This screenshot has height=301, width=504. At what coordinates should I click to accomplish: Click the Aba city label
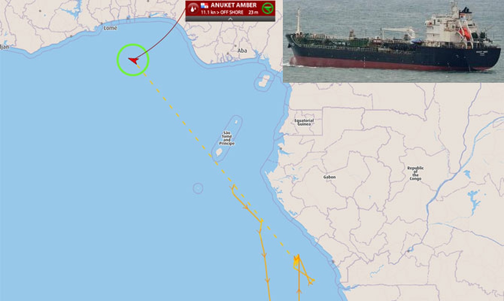pyautogui.click(x=242, y=51)
